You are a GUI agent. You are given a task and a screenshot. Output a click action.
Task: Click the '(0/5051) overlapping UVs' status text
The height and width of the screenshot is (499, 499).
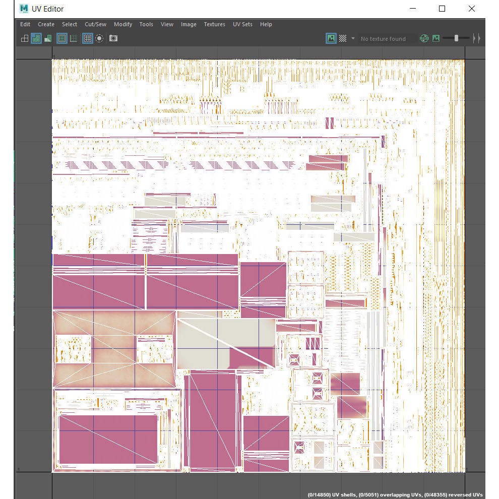pos(391,495)
